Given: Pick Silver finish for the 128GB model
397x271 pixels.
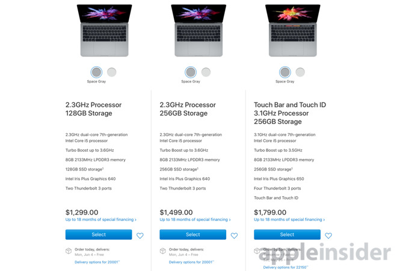Looking at the screenshot, I should [112, 72].
